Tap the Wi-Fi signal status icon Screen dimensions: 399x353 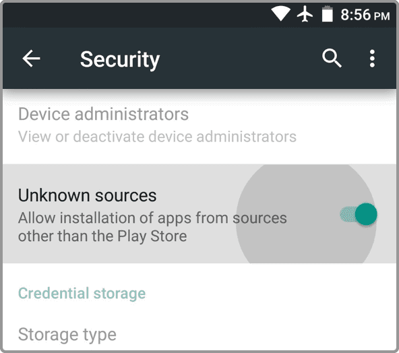[x=280, y=14]
